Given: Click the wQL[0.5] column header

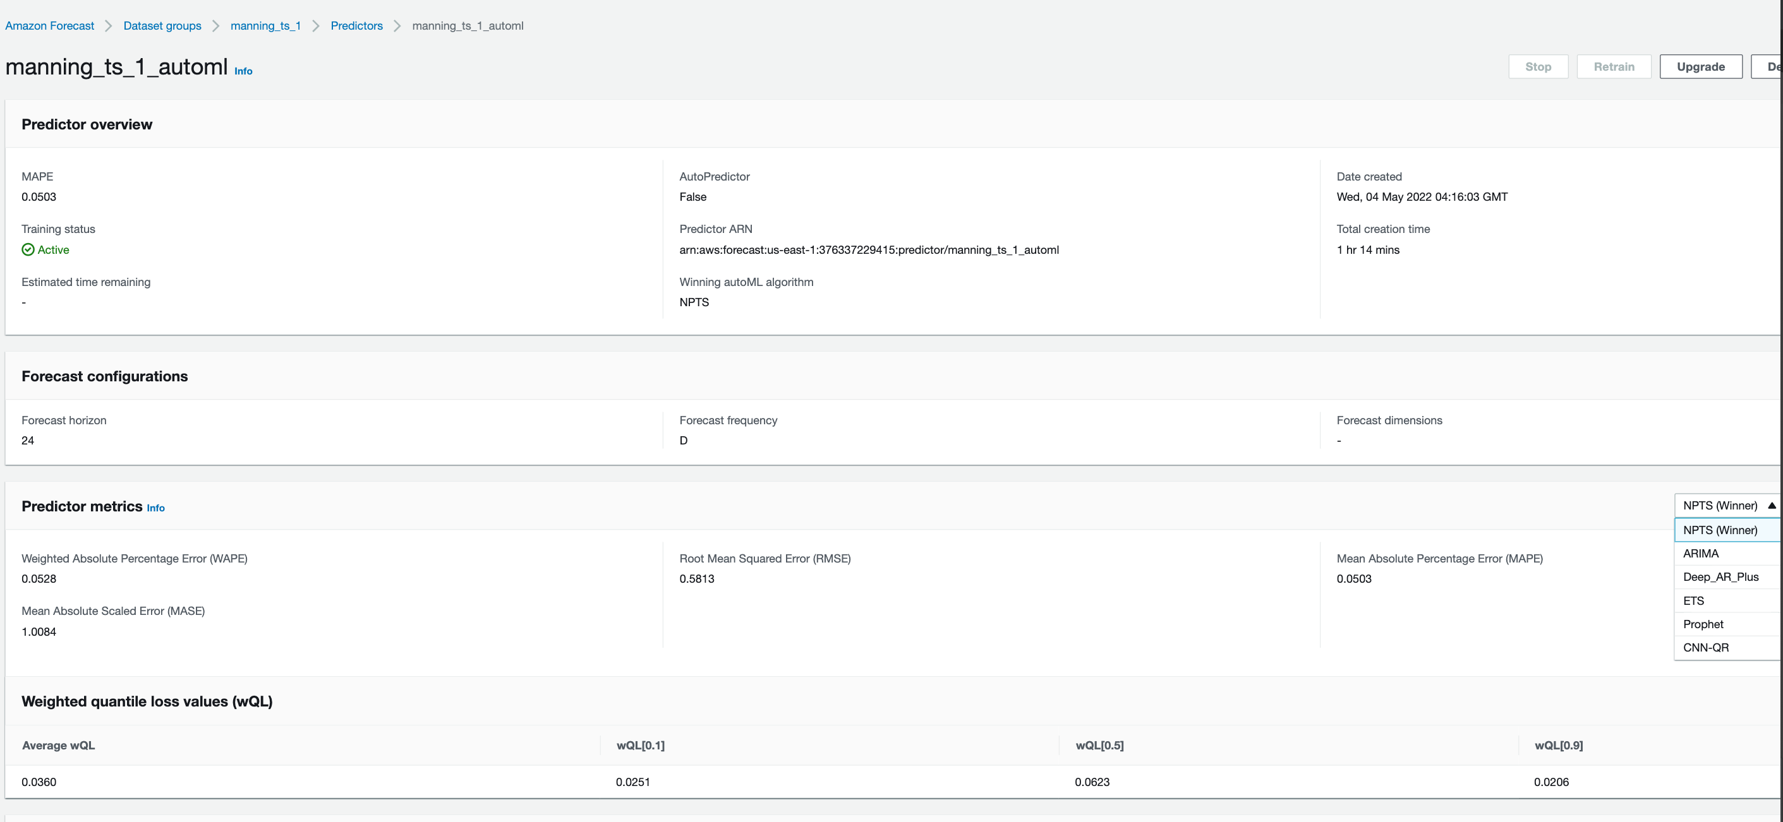Looking at the screenshot, I should tap(1099, 745).
